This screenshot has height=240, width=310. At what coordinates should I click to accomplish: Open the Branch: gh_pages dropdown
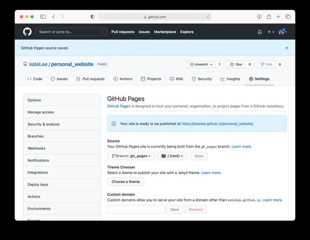coord(131,156)
